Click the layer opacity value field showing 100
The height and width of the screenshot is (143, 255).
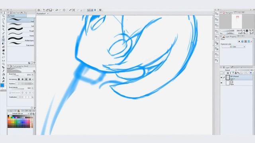pos(251,70)
